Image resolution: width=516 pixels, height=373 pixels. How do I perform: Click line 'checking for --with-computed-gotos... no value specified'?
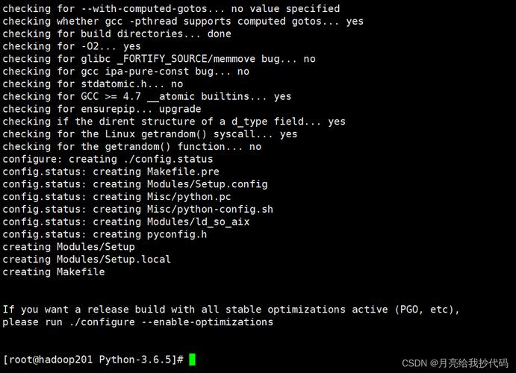pos(171,8)
